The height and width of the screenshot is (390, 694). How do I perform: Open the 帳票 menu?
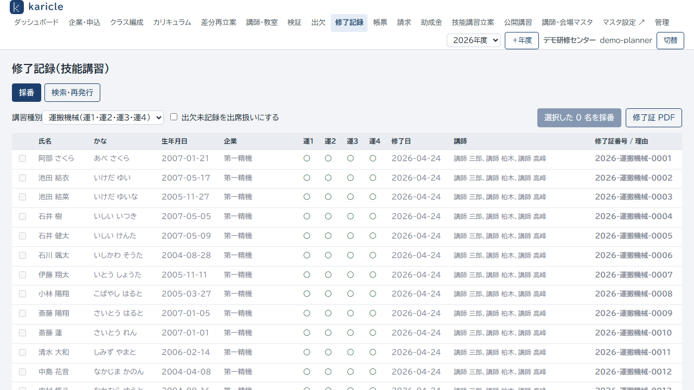click(x=380, y=23)
